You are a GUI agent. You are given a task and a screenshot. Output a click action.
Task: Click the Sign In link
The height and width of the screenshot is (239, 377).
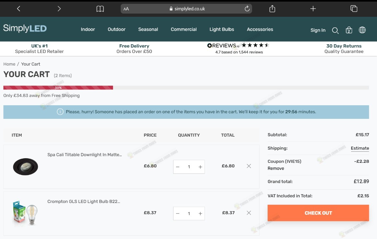[318, 30]
